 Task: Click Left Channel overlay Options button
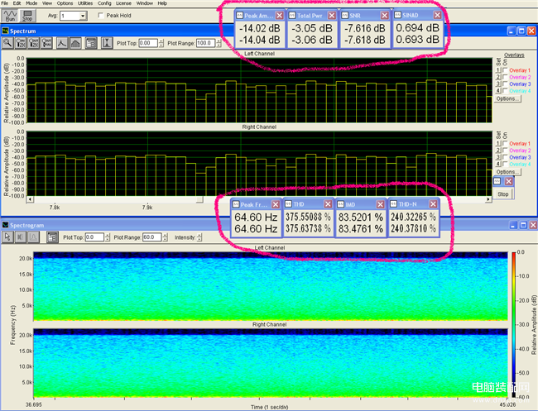507,98
